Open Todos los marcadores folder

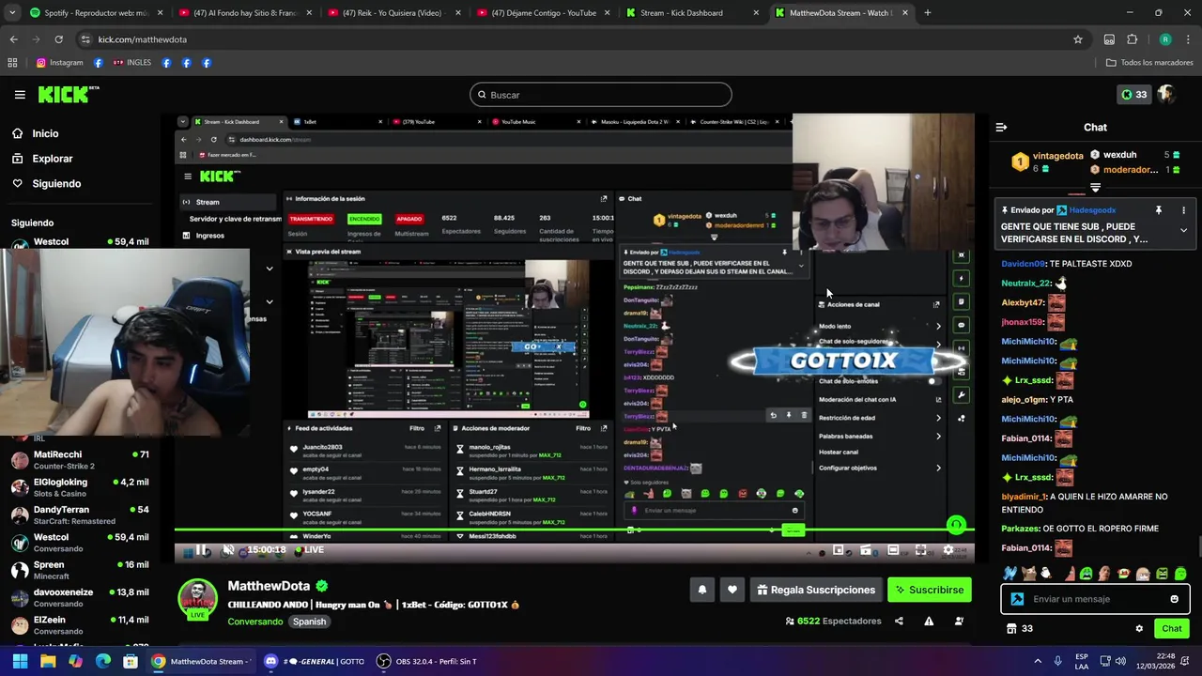click(1149, 63)
